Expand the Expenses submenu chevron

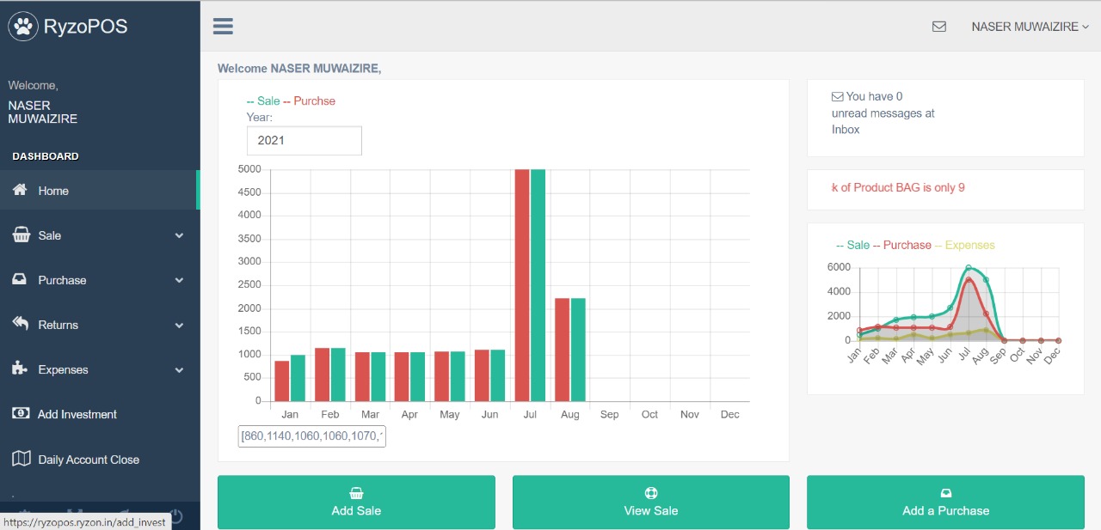pos(179,370)
